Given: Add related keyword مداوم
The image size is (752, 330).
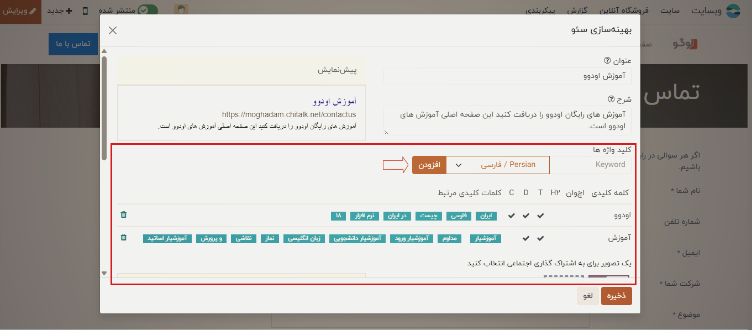Looking at the screenshot, I should 450,238.
